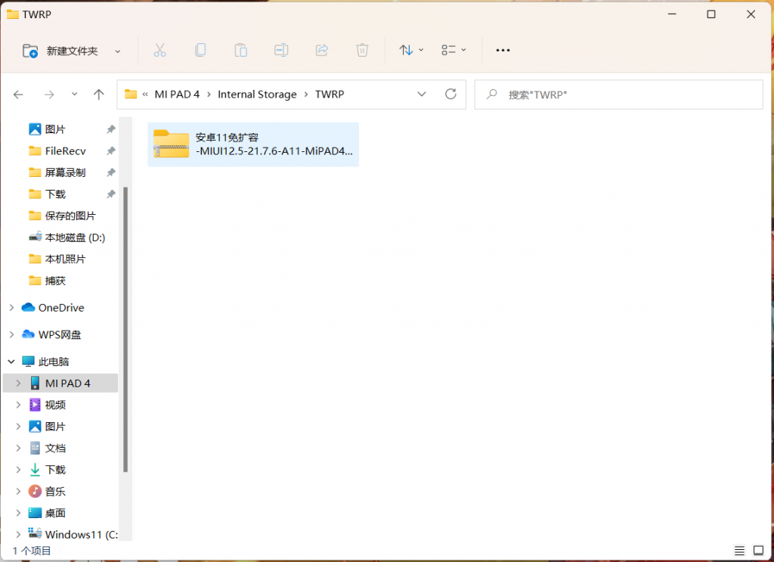
Task: Click the Rename icon in toolbar
Action: (281, 51)
